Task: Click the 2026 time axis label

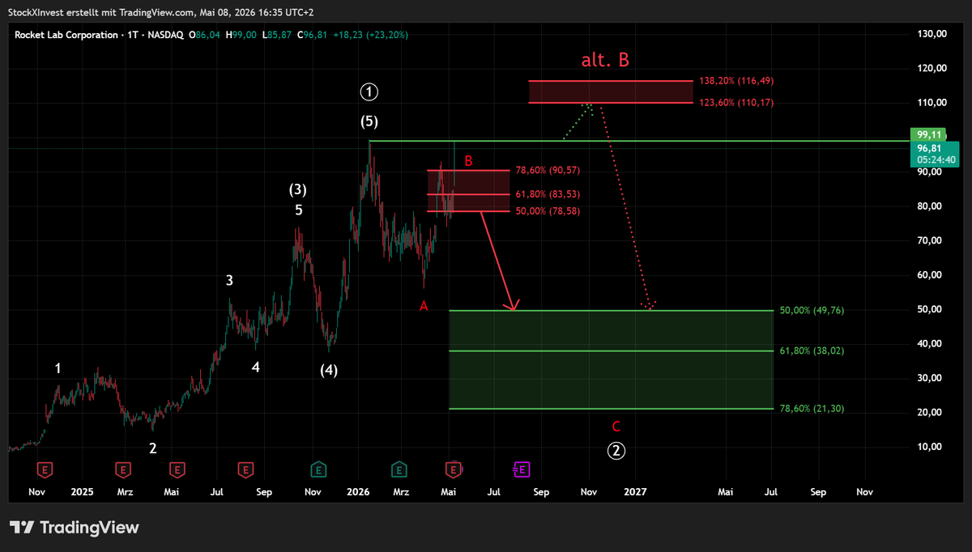Action: click(358, 491)
